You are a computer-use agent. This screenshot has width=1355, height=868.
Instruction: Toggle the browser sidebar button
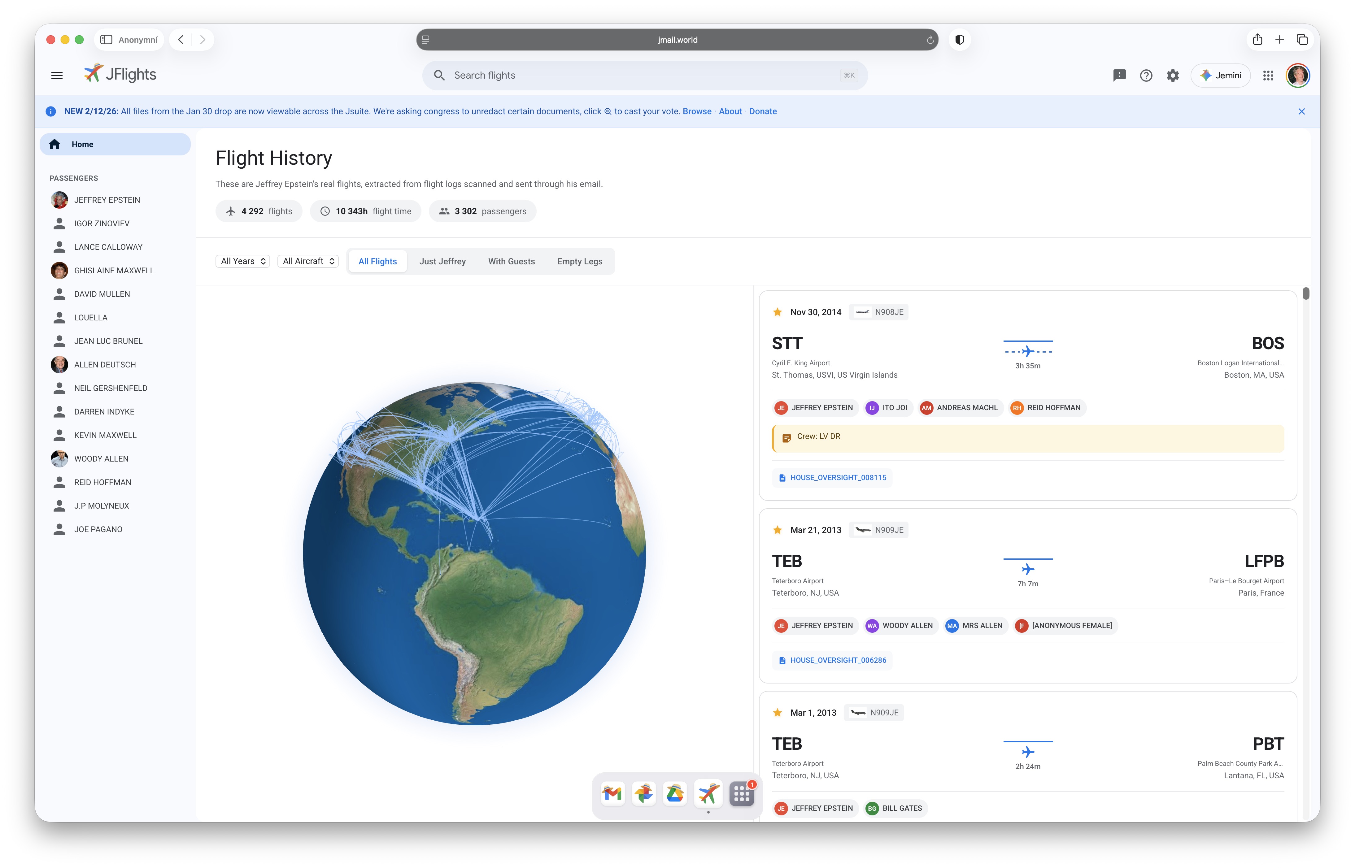click(x=106, y=39)
